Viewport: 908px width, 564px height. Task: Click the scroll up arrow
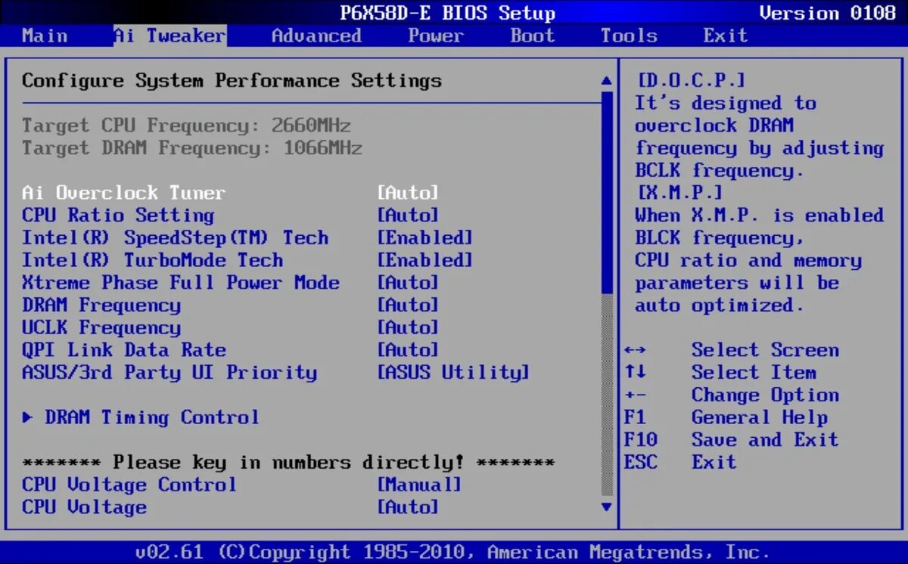coord(606,80)
